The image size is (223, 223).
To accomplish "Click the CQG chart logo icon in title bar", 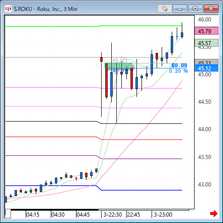I will [8, 9].
